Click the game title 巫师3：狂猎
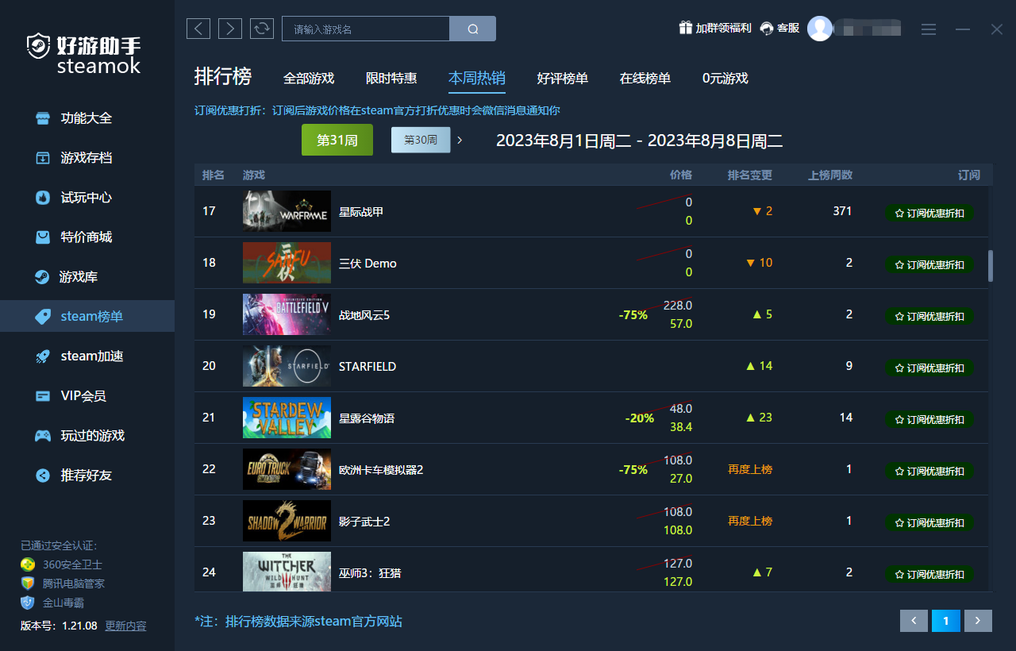Viewport: 1016px width, 651px height. (370, 572)
